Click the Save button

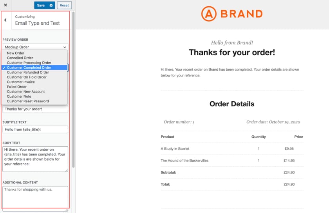click(x=41, y=5)
